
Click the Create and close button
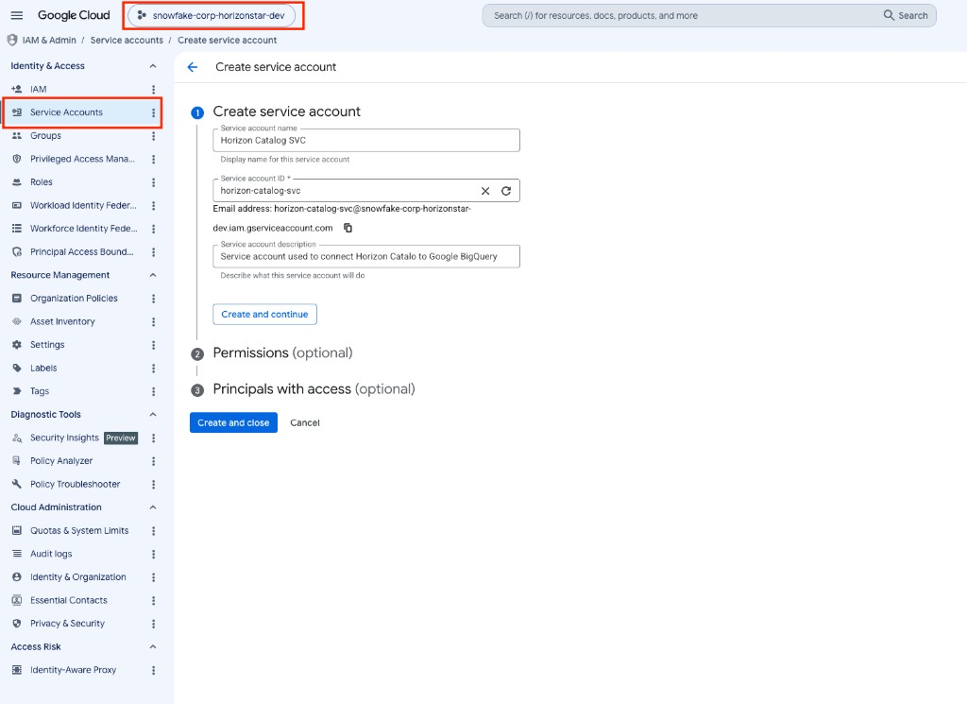[x=233, y=422]
